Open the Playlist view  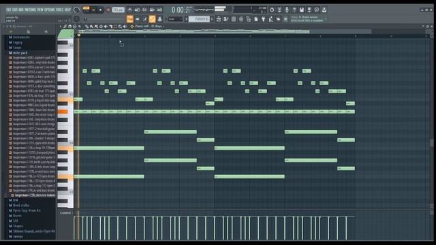click(219, 19)
